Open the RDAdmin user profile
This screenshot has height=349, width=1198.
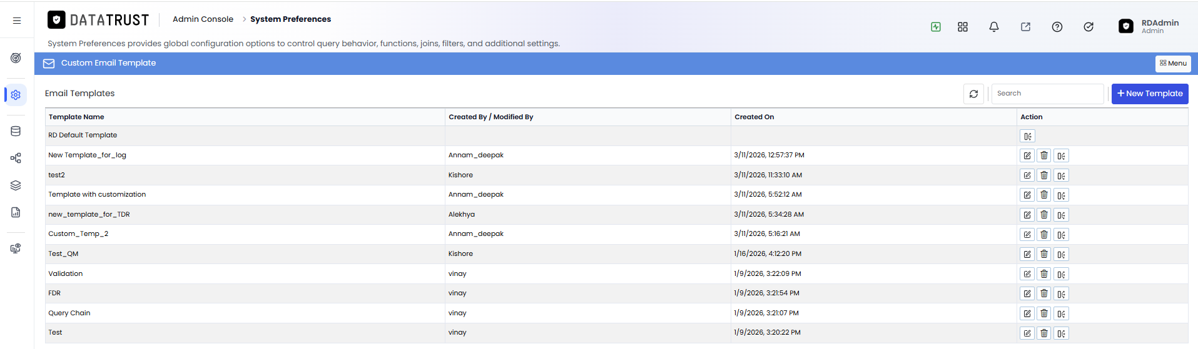(1149, 26)
